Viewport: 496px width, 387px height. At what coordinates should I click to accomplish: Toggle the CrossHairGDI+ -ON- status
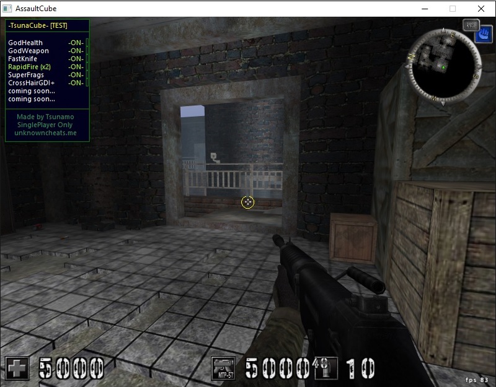click(76, 83)
